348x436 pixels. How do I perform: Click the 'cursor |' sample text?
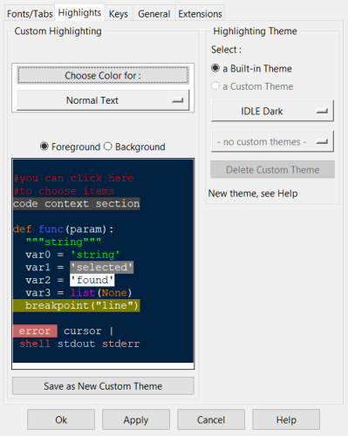click(89, 330)
